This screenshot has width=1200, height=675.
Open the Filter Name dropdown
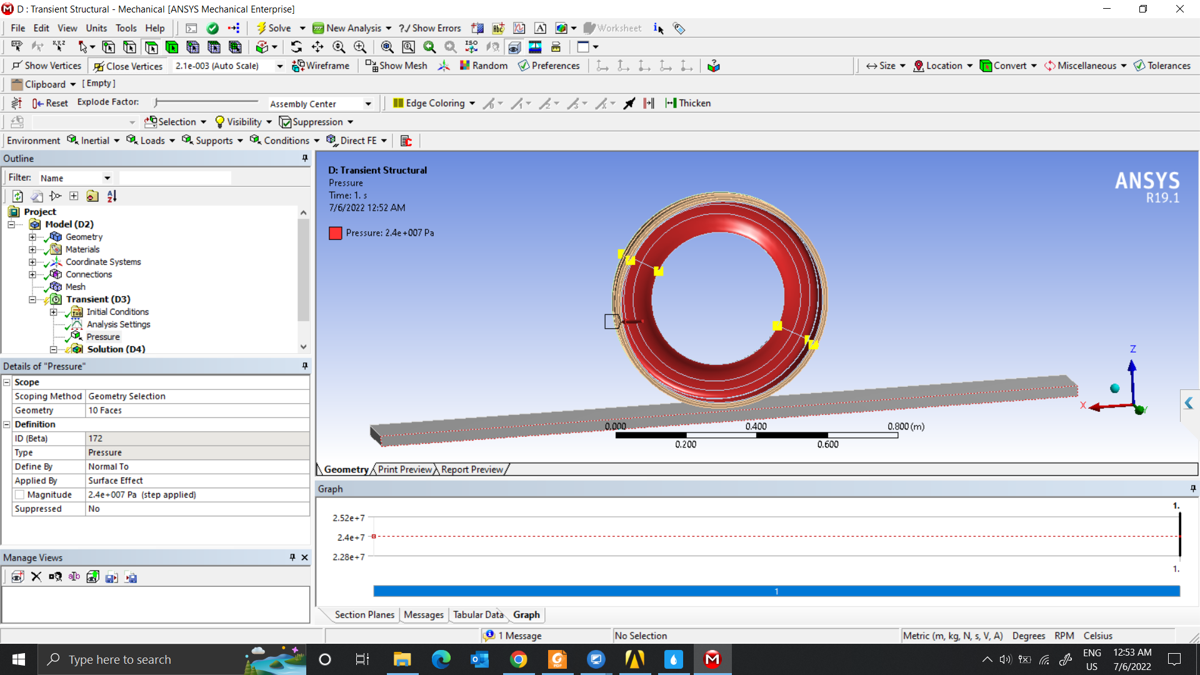[x=107, y=178]
